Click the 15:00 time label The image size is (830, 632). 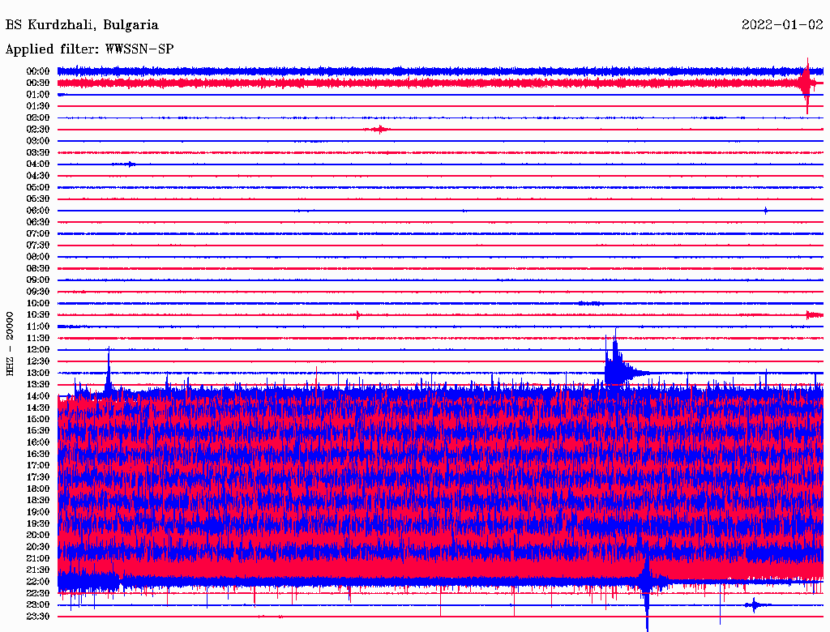[38, 419]
